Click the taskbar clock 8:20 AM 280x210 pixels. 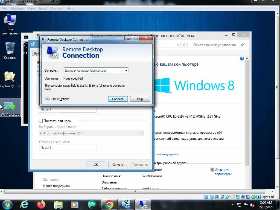266,205
